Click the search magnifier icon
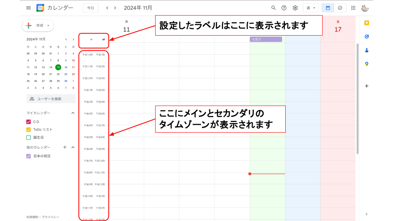Screen dimensions: 393x221 [x=273, y=8]
